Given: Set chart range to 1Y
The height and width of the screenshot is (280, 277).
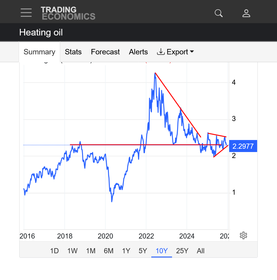Looking at the screenshot, I should click(x=126, y=251).
